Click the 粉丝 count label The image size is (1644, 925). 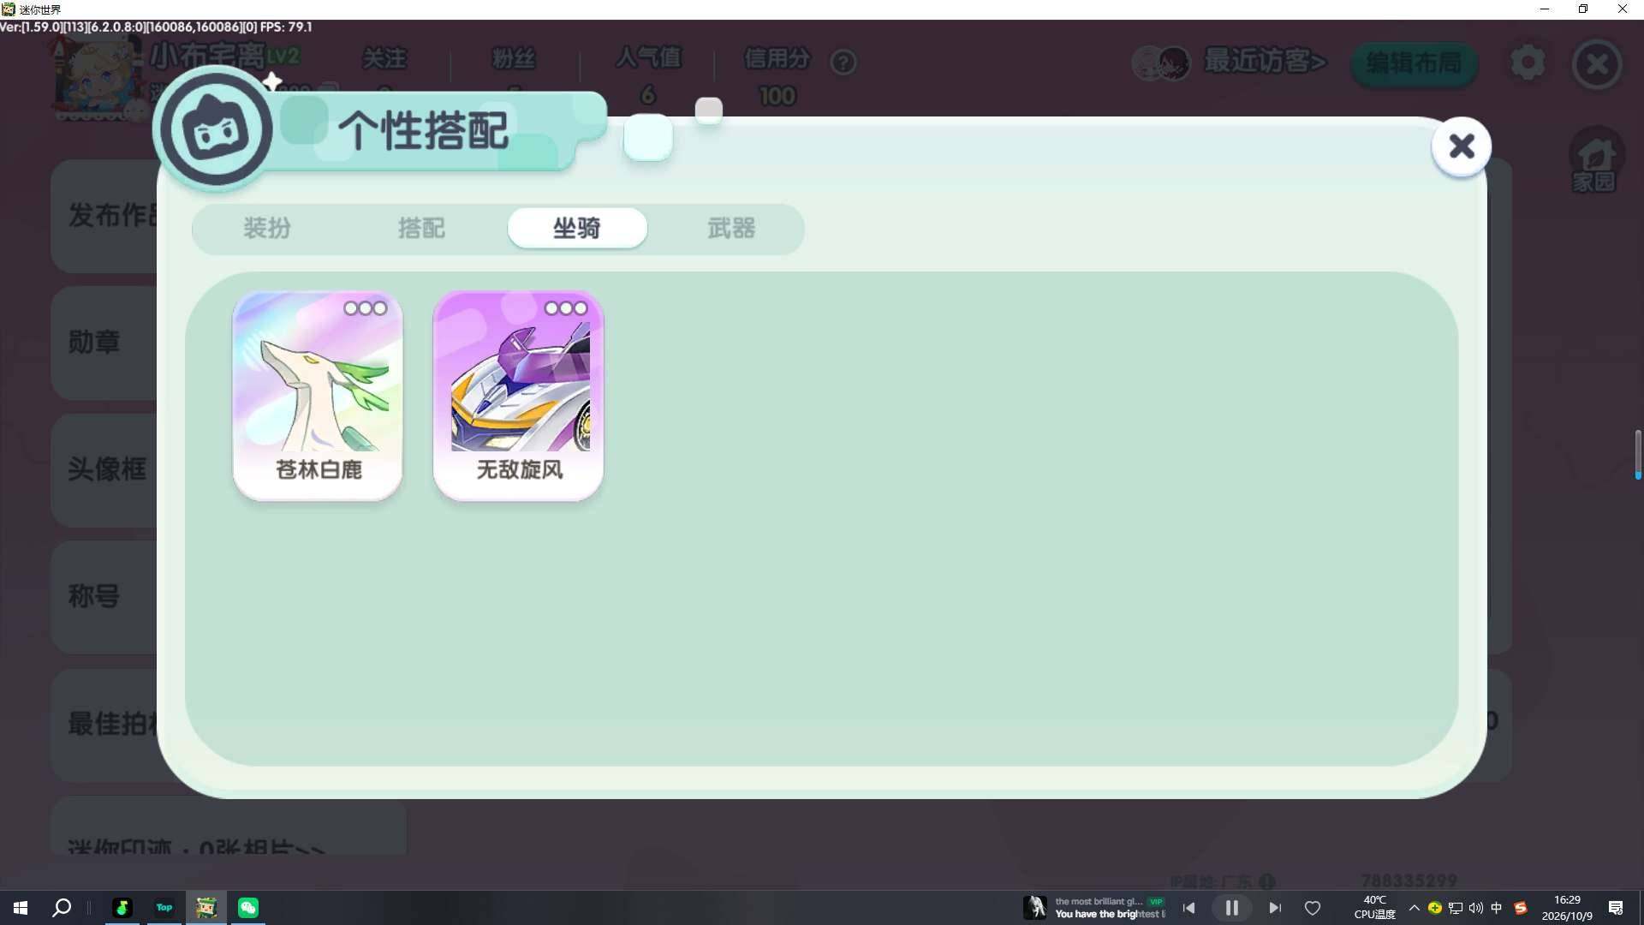tap(514, 58)
